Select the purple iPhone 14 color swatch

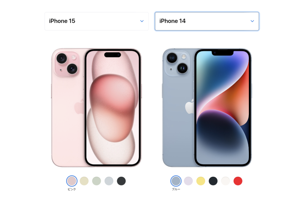point(188,181)
